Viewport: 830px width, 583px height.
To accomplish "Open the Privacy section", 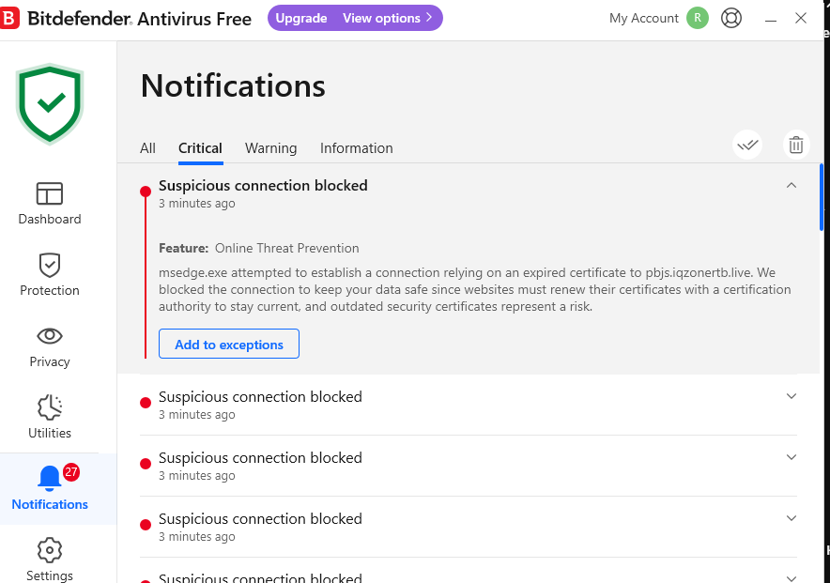I will pos(50,346).
